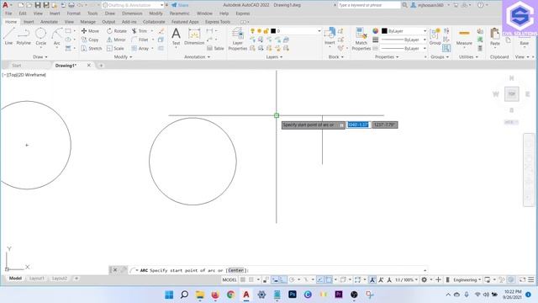Click the Array tool

coord(140,49)
